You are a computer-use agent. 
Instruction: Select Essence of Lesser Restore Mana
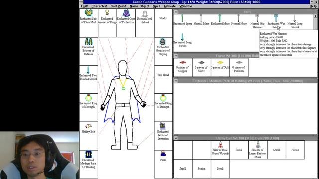point(258,150)
